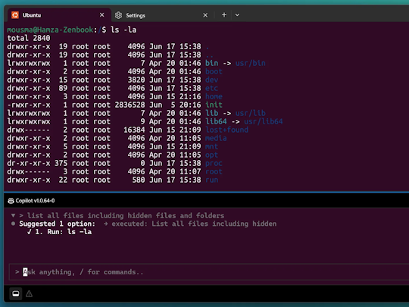Click the 'boot' directory name
Image resolution: width=409 pixels, height=307 pixels.
click(x=214, y=71)
